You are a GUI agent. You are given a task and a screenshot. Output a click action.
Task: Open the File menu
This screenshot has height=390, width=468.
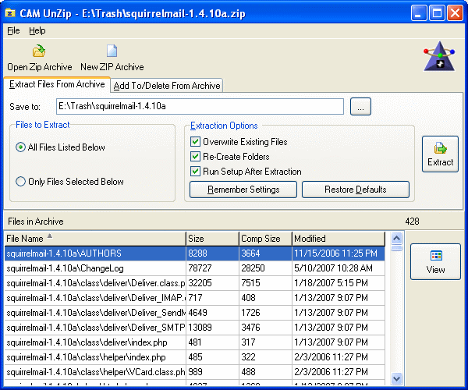(13, 30)
